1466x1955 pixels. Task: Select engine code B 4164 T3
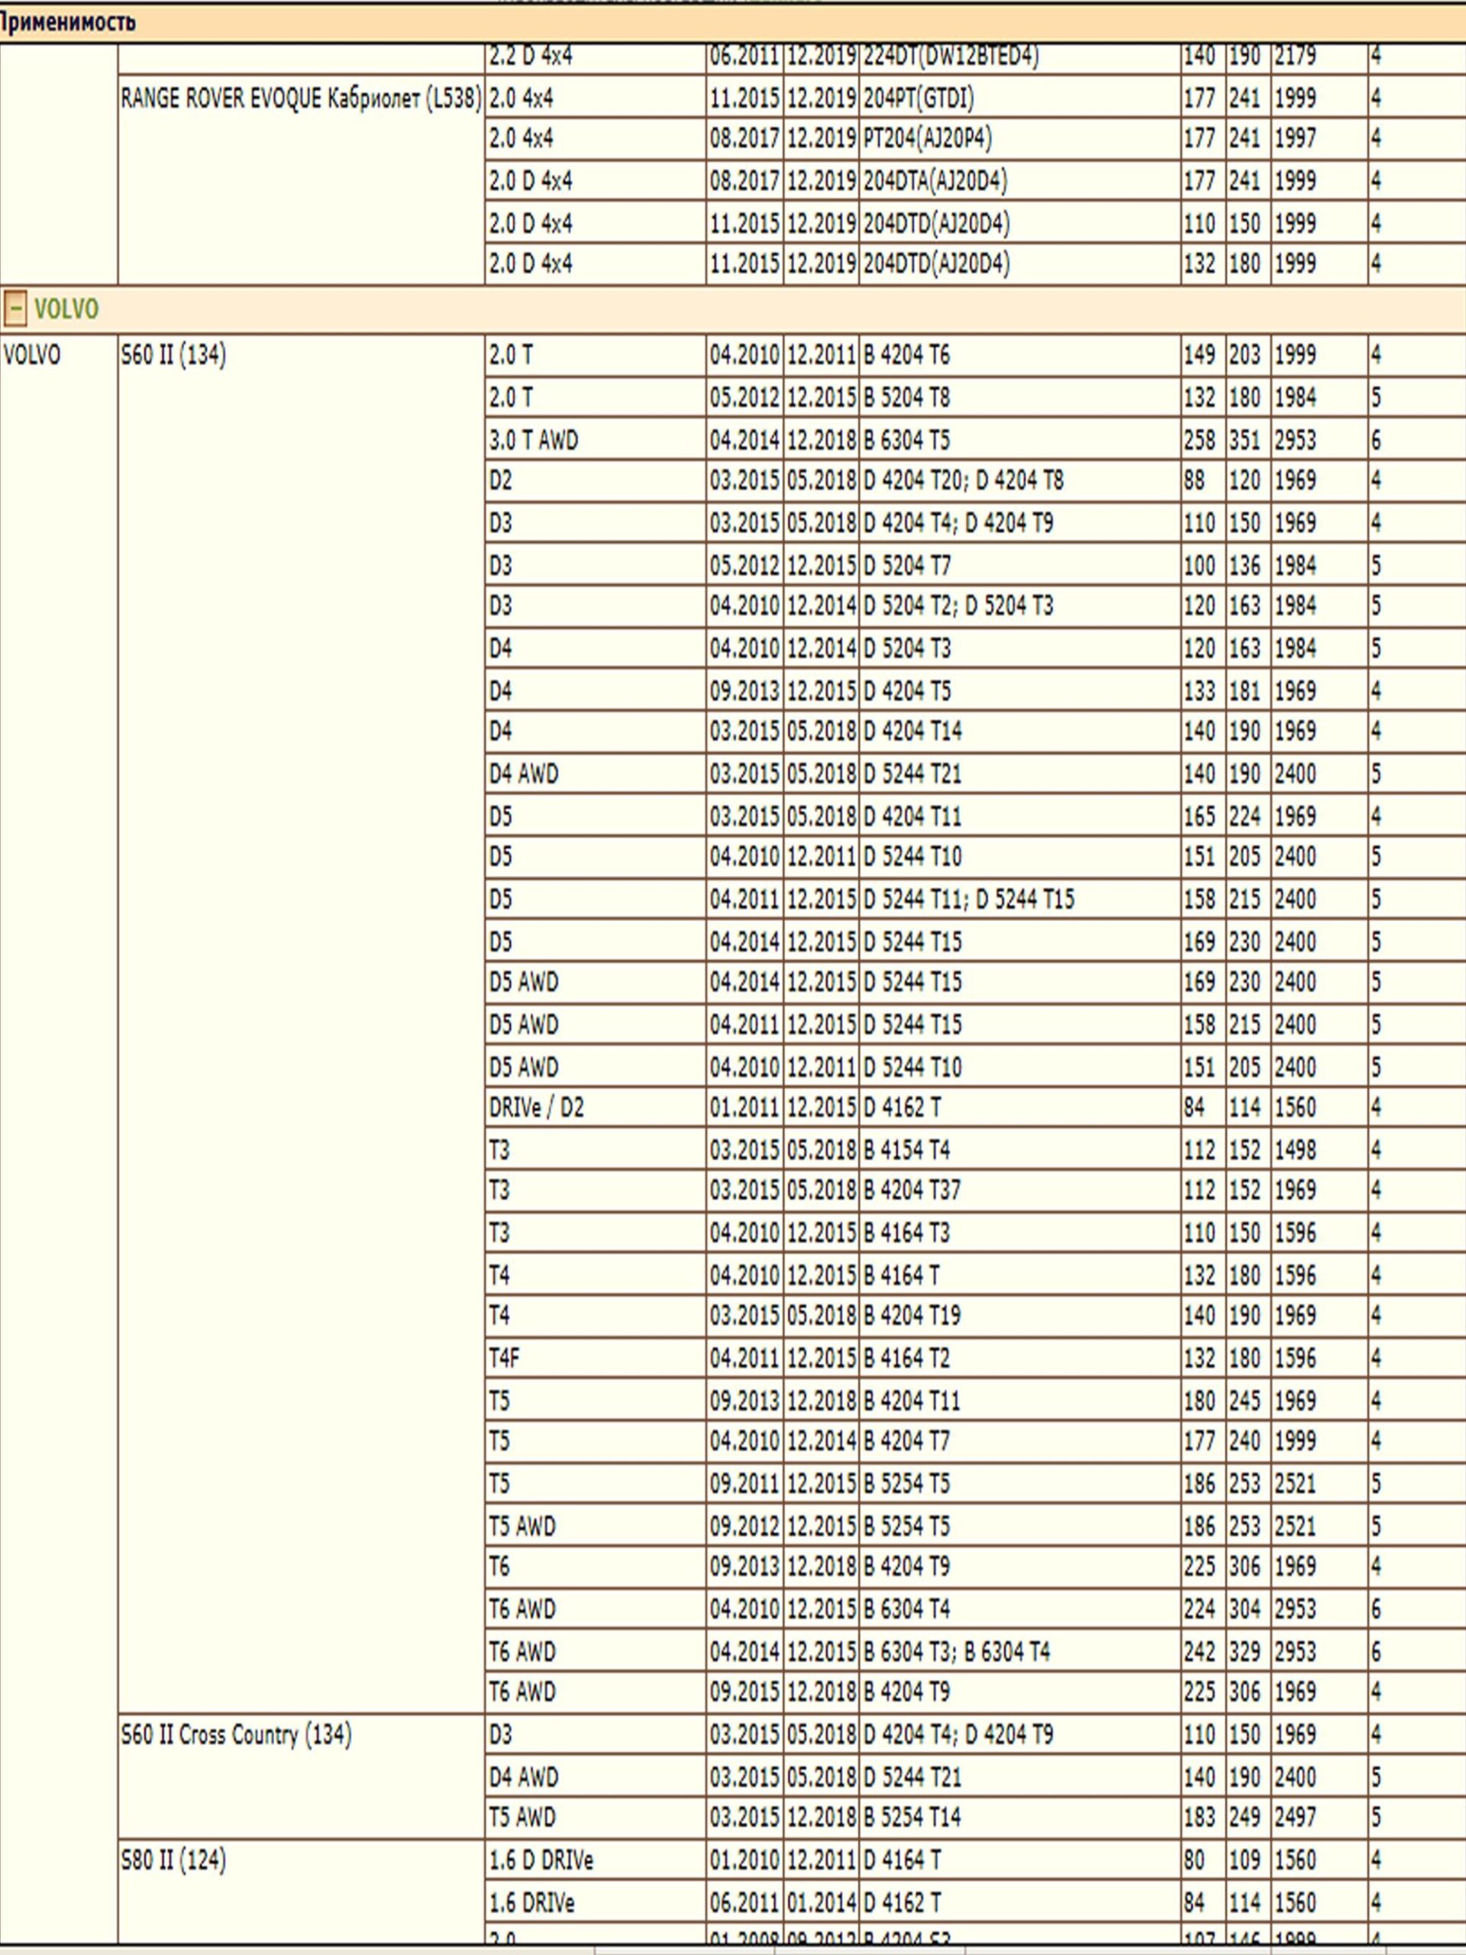[x=906, y=1233]
